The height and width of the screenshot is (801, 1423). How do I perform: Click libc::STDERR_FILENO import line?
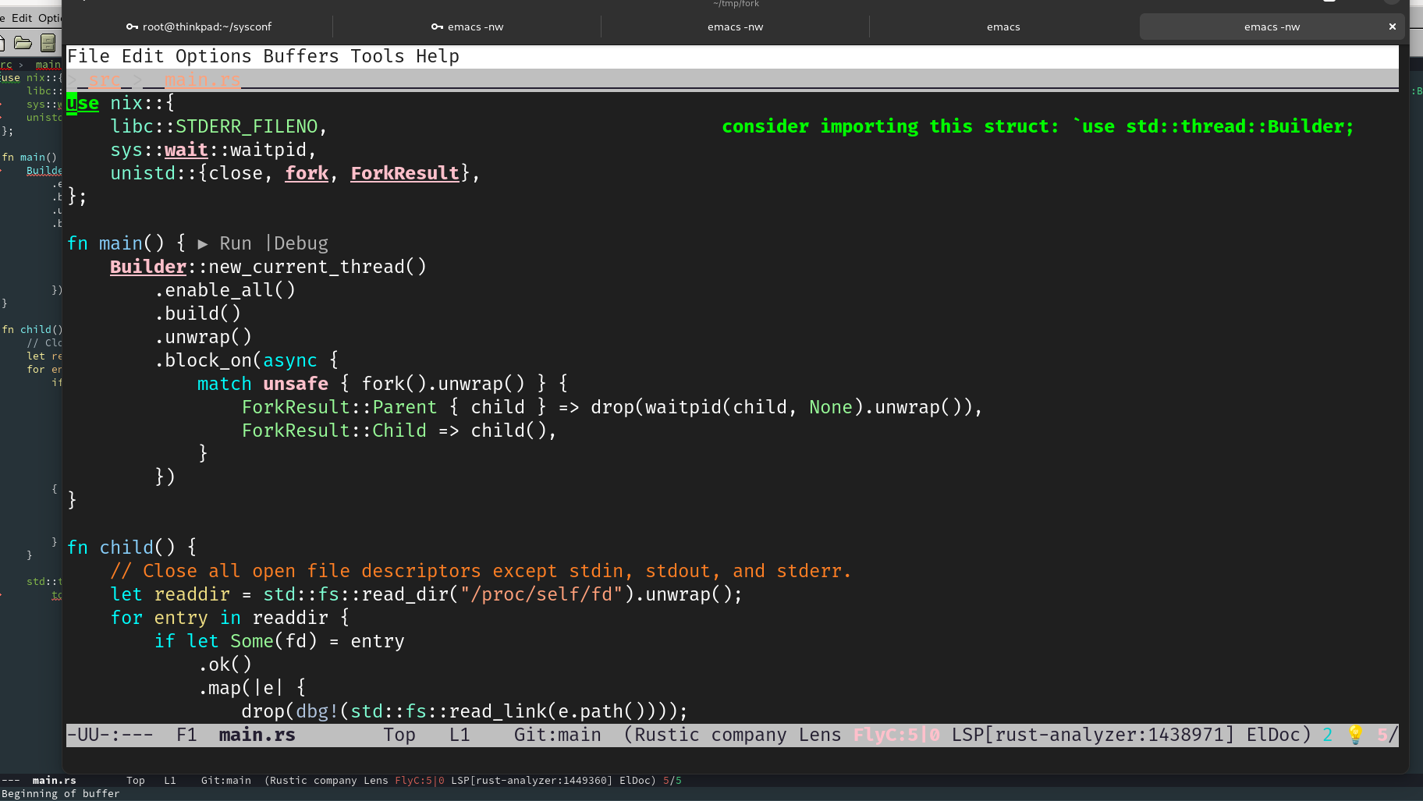(218, 126)
